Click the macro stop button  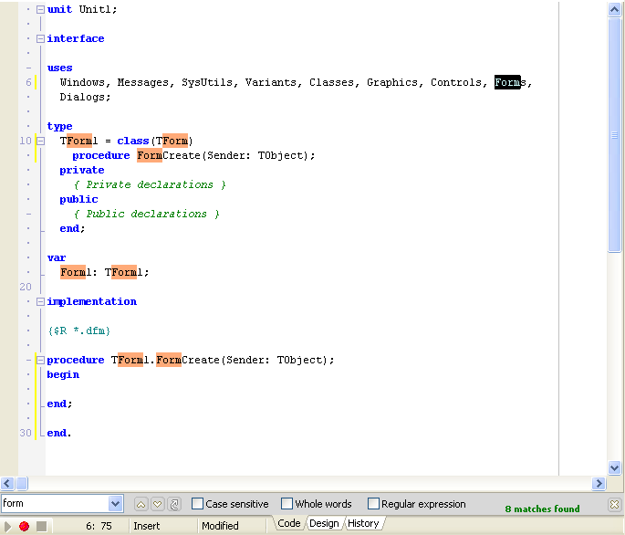41,526
